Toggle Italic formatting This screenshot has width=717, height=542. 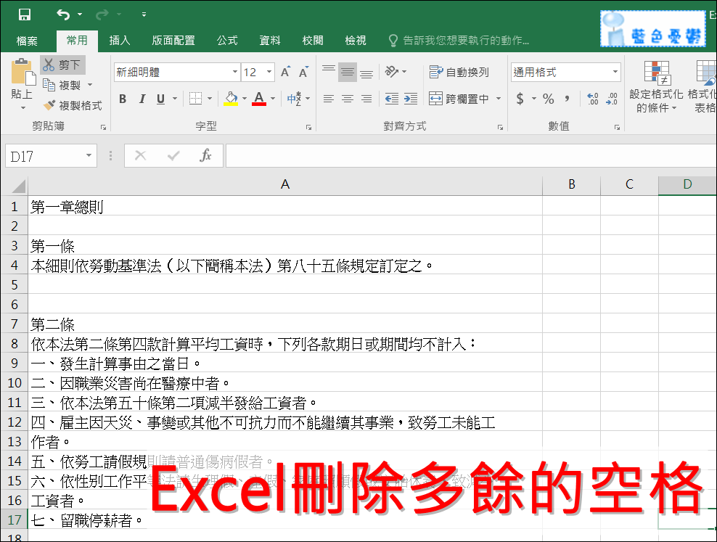coord(142,99)
